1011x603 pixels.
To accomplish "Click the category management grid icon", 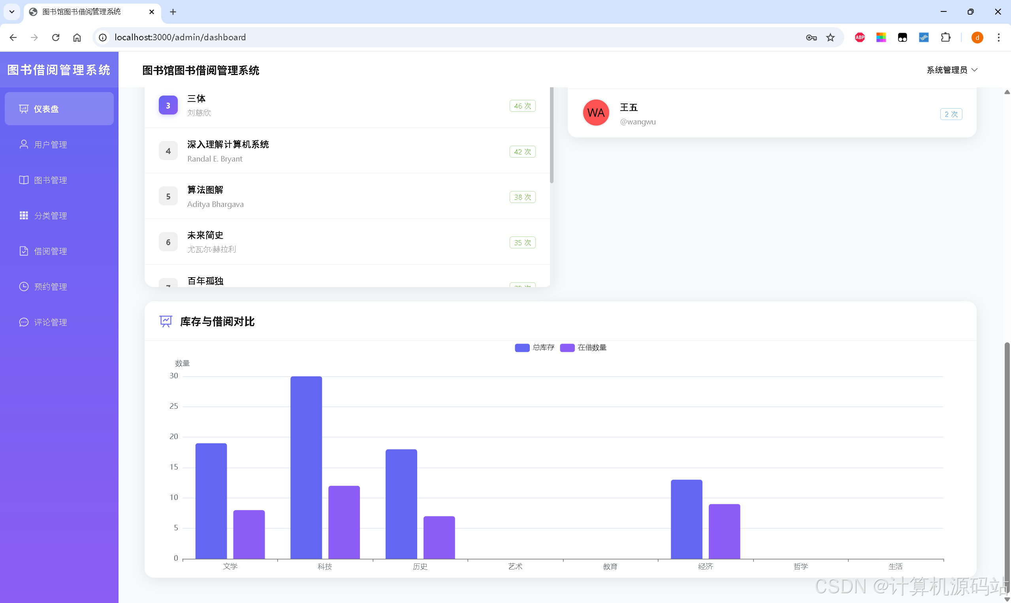I will click(24, 215).
